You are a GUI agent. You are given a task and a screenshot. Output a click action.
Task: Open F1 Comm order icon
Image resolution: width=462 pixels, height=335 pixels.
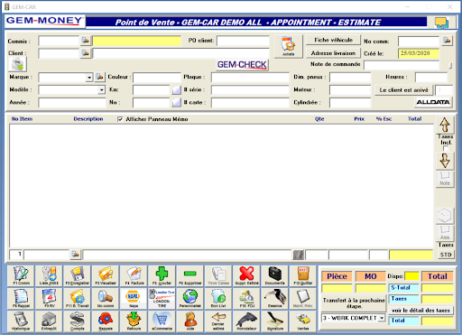tap(21, 275)
